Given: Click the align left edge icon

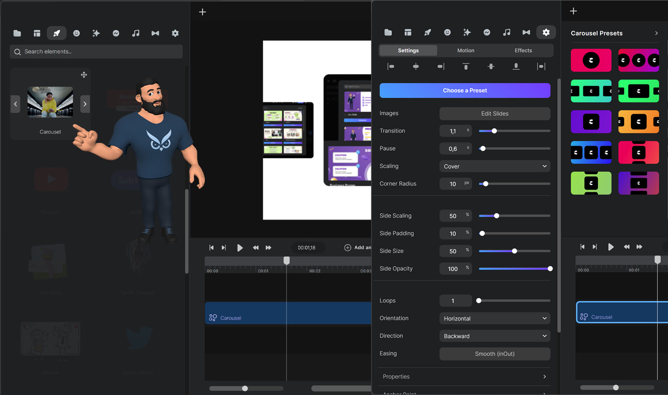Looking at the screenshot, I should pos(391,67).
